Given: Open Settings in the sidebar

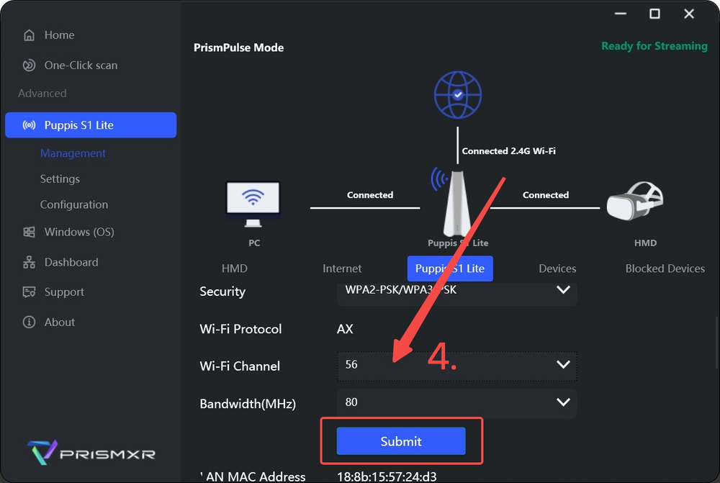Looking at the screenshot, I should [x=60, y=179].
